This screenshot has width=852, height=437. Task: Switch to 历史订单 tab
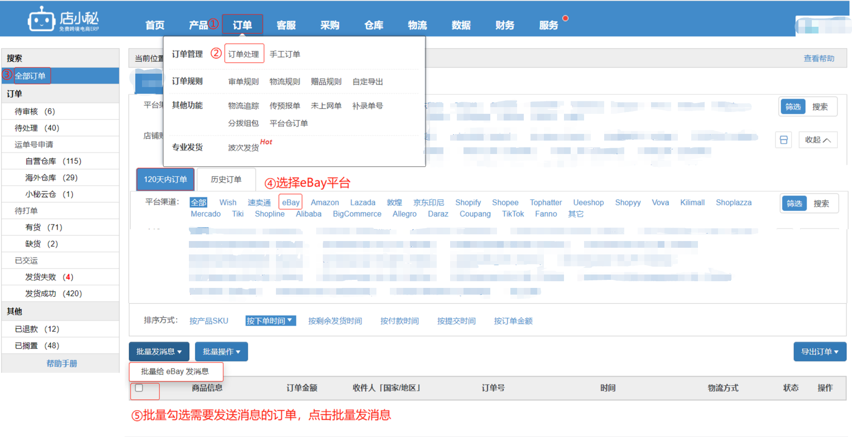click(x=226, y=179)
